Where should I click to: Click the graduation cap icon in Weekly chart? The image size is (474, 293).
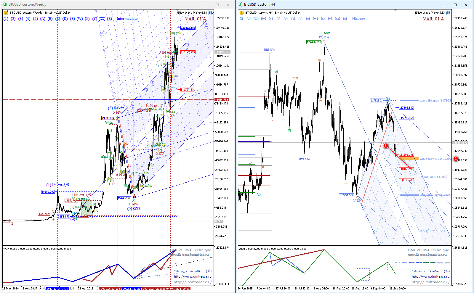point(210,13)
